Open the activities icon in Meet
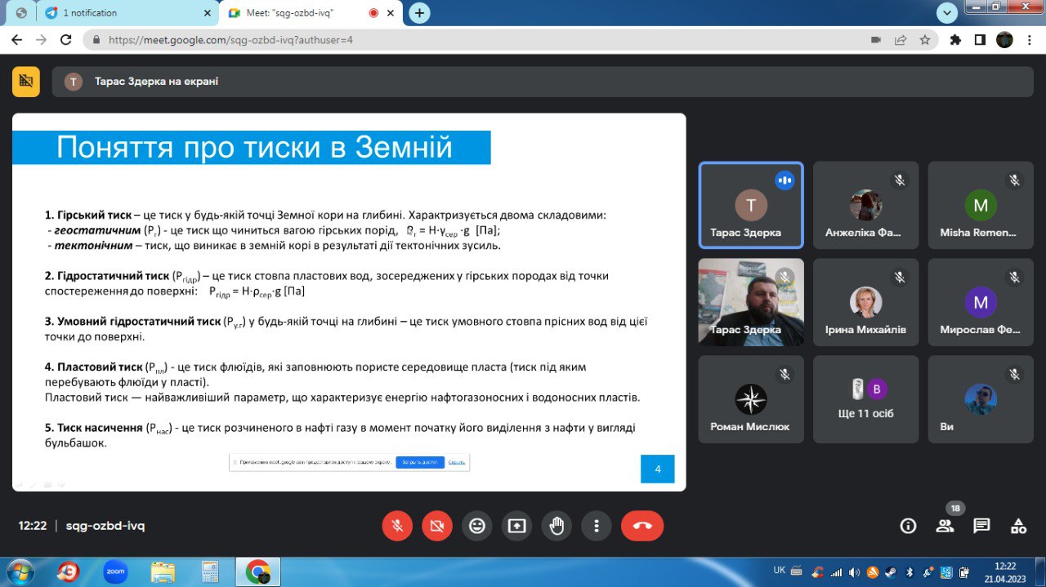The width and height of the screenshot is (1046, 587). [x=1017, y=526]
